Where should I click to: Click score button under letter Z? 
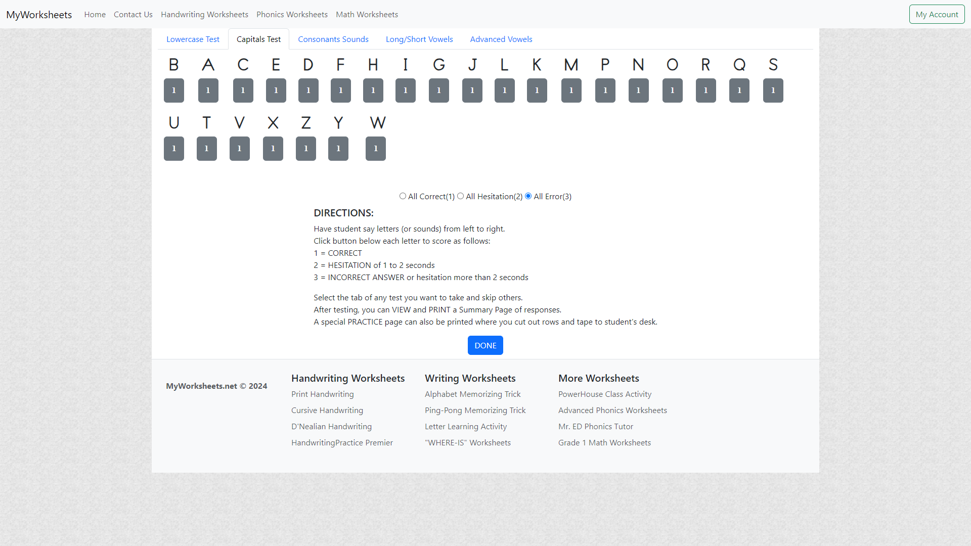tap(306, 149)
